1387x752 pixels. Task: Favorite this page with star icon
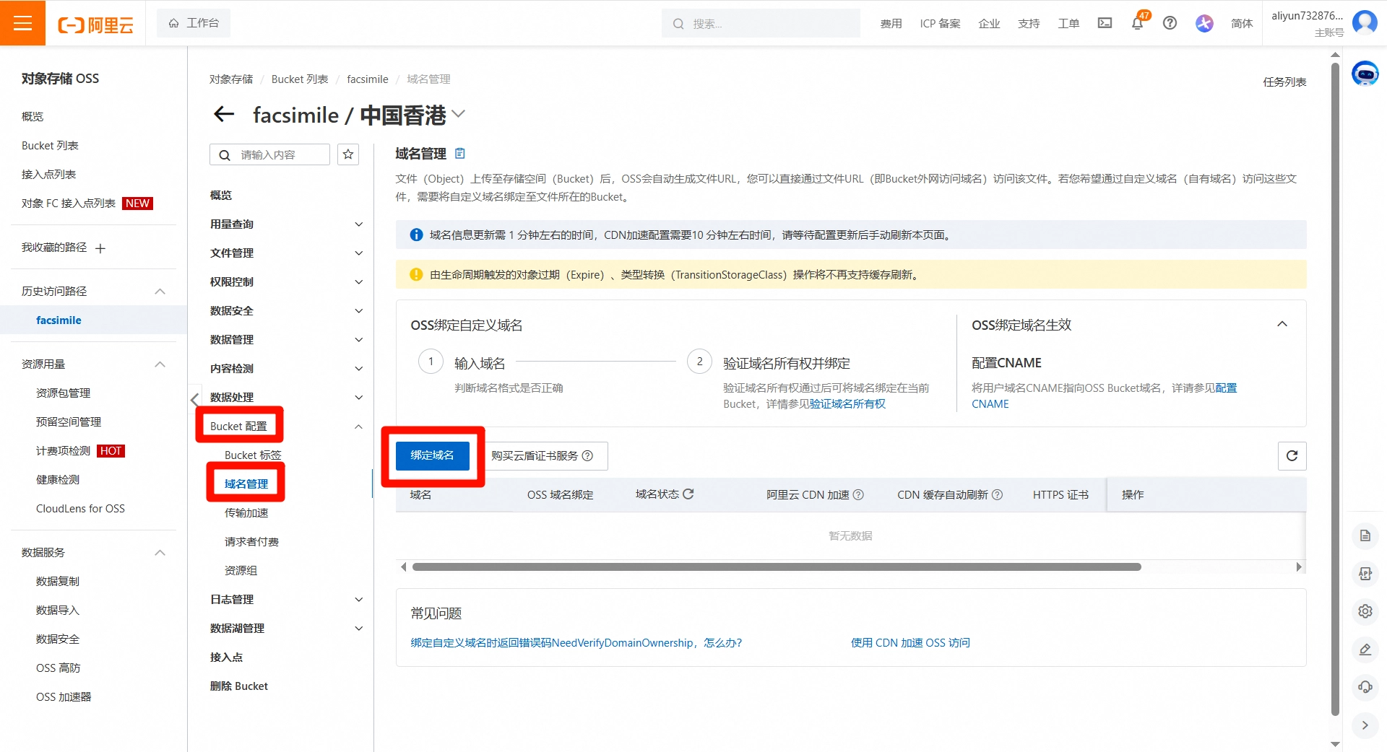348,154
